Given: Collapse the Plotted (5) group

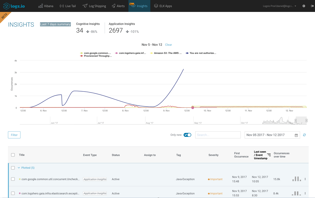Looking at the screenshot, I should point(19,168).
